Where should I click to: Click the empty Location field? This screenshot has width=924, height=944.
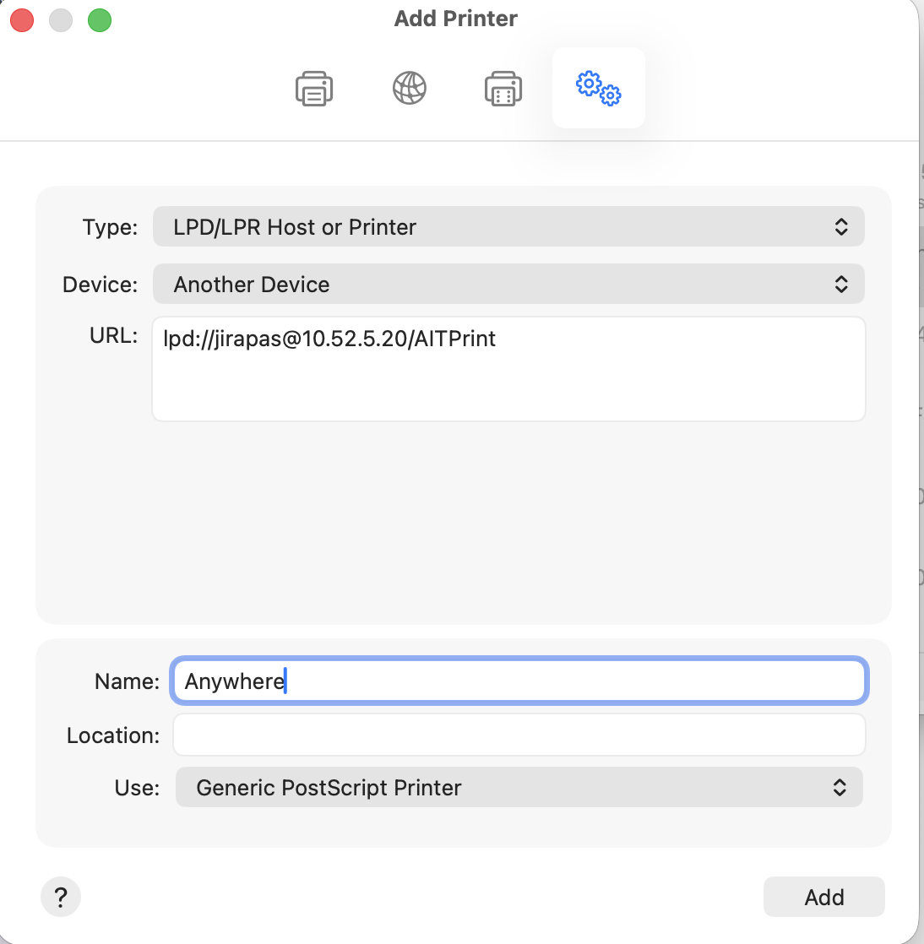point(519,735)
